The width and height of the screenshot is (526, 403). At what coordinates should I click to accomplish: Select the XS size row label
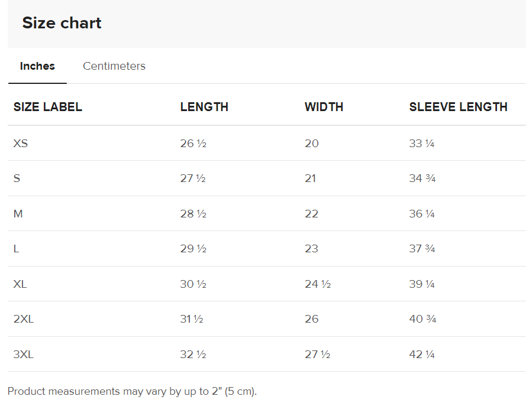coord(21,144)
